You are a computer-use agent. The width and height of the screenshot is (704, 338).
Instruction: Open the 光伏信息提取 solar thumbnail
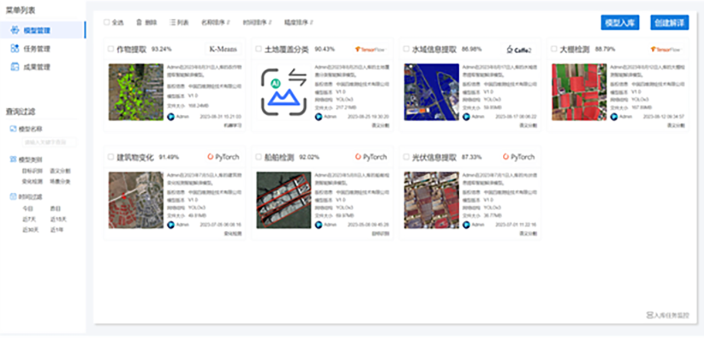[432, 200]
